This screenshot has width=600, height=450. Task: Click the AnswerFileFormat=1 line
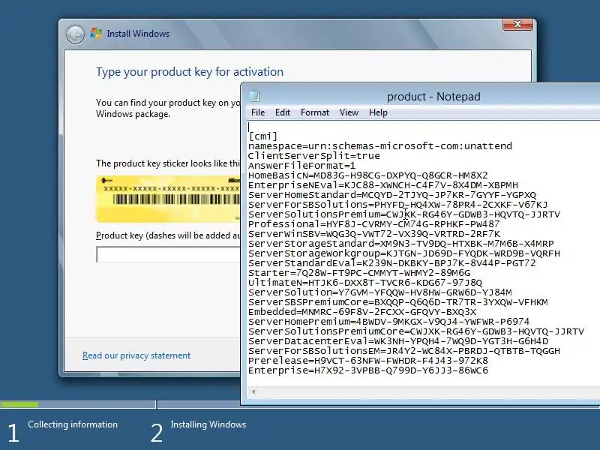302,166
